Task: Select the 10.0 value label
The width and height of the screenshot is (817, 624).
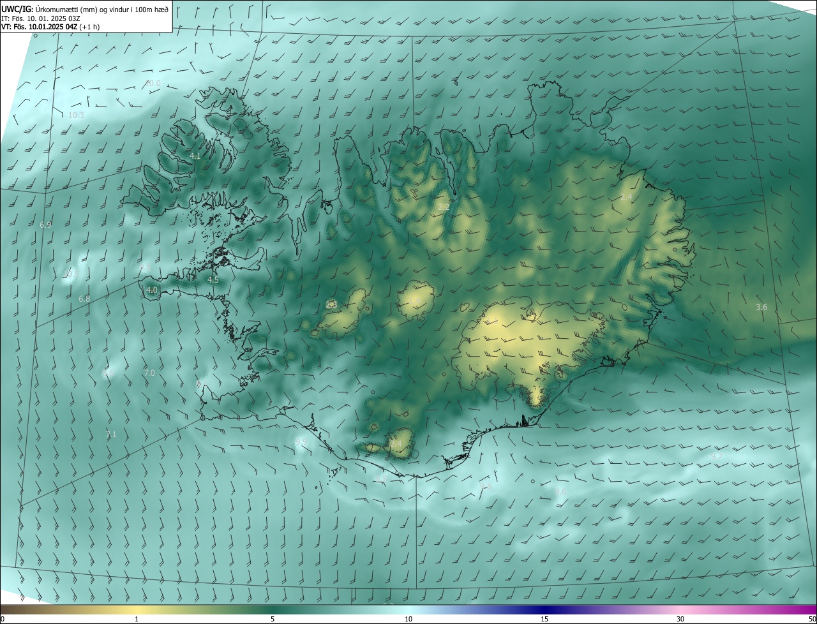Action: tap(153, 84)
